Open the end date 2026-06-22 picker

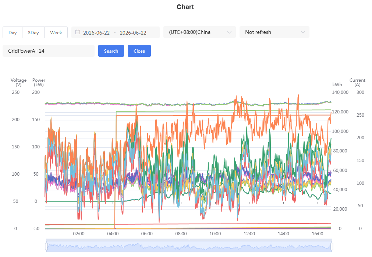133,33
